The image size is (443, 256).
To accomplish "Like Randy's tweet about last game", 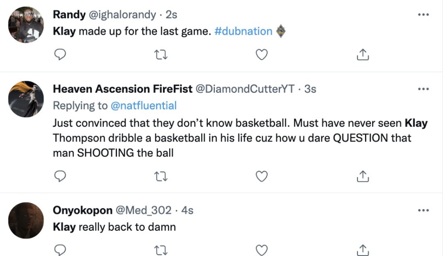I will click(262, 55).
